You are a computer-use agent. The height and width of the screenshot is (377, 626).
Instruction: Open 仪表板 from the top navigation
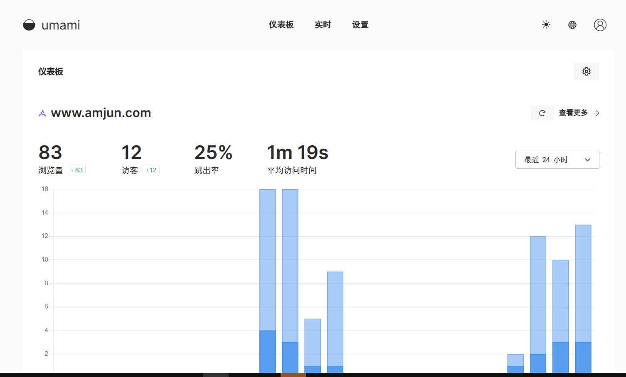281,25
